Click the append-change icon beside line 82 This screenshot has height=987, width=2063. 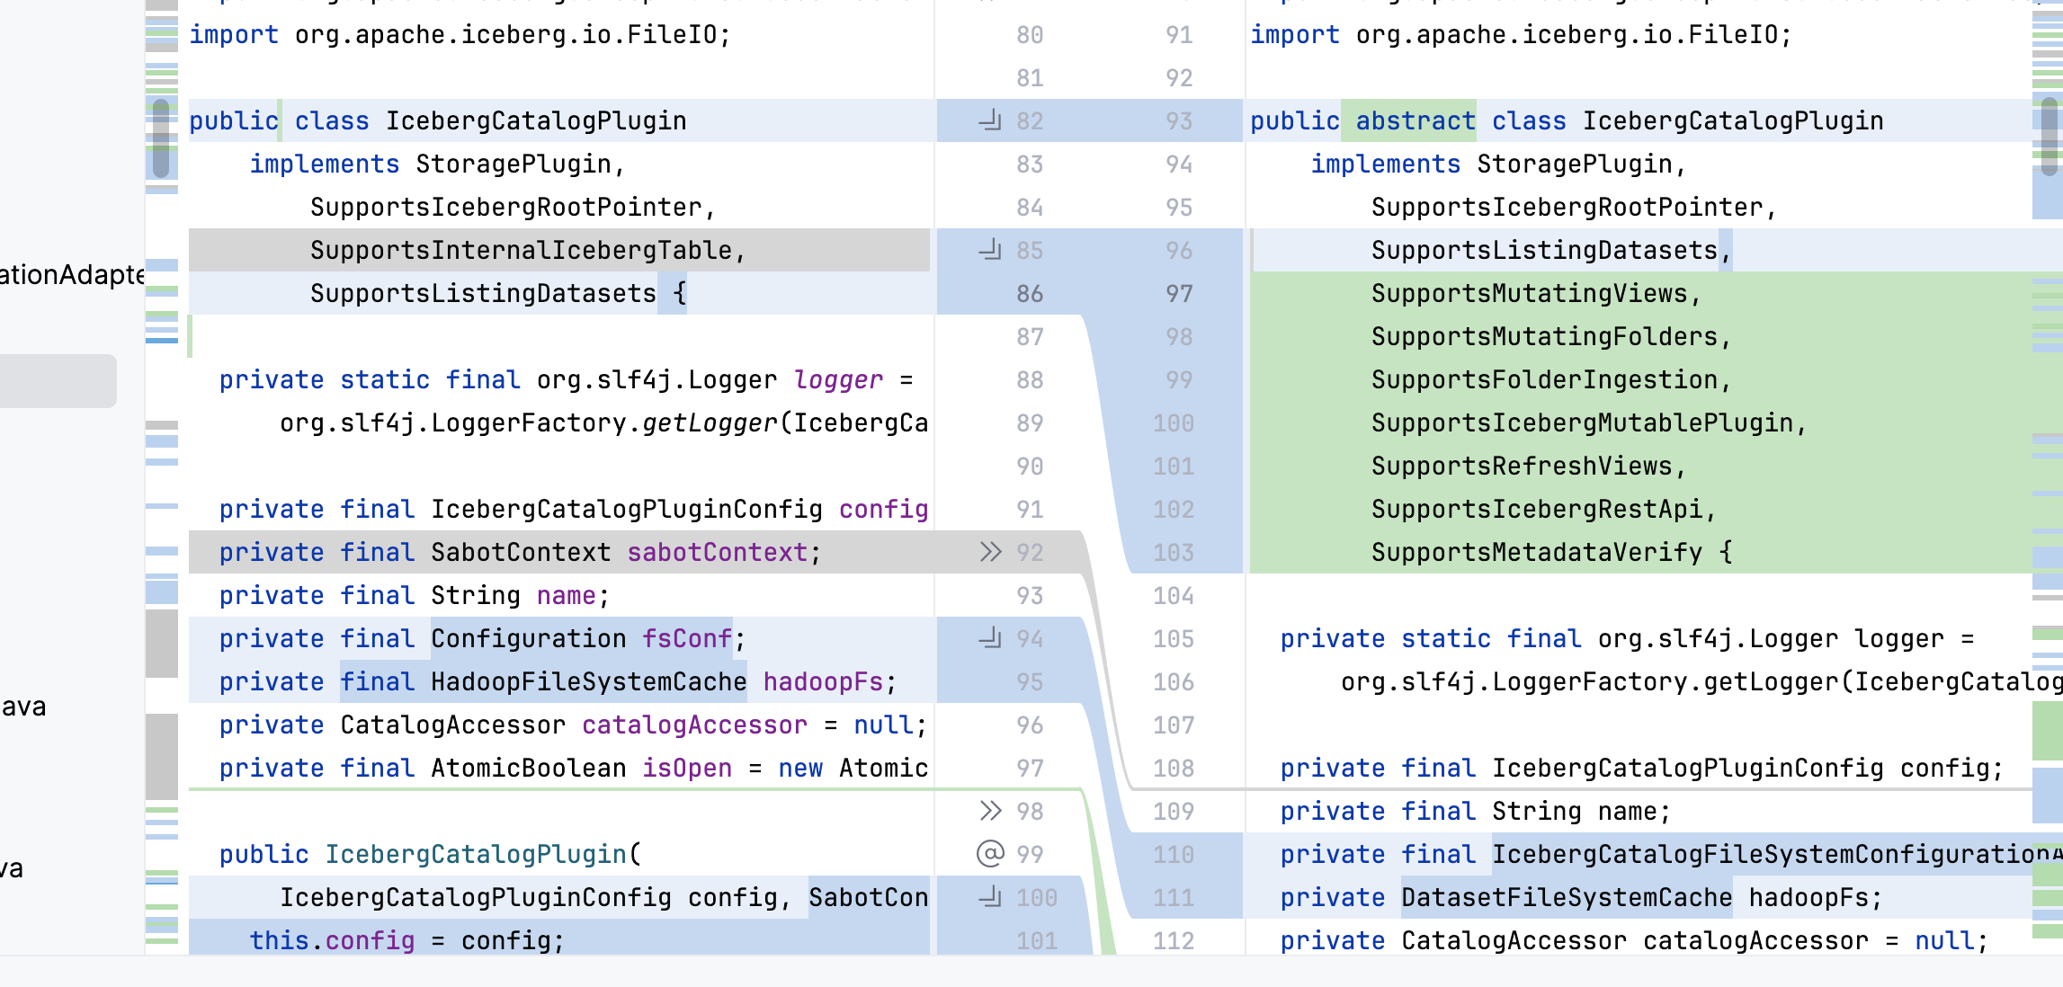[x=989, y=120]
